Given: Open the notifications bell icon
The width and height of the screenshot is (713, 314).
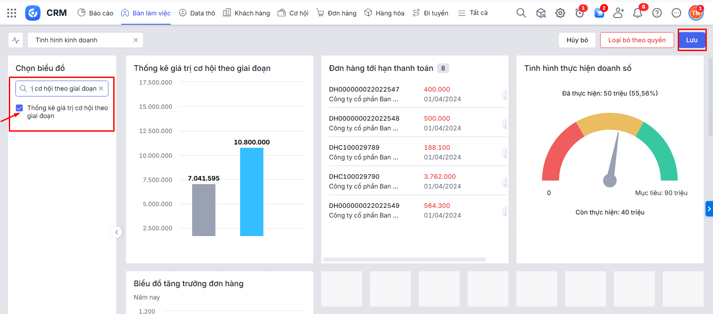Looking at the screenshot, I should coord(637,13).
